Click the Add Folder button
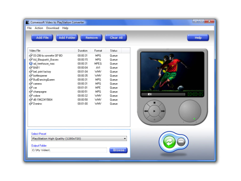Image resolution: width=241 pixels, height=181 pixels. coord(67,38)
